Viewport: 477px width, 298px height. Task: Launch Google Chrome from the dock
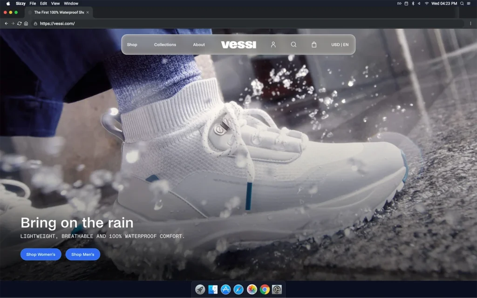point(265,290)
